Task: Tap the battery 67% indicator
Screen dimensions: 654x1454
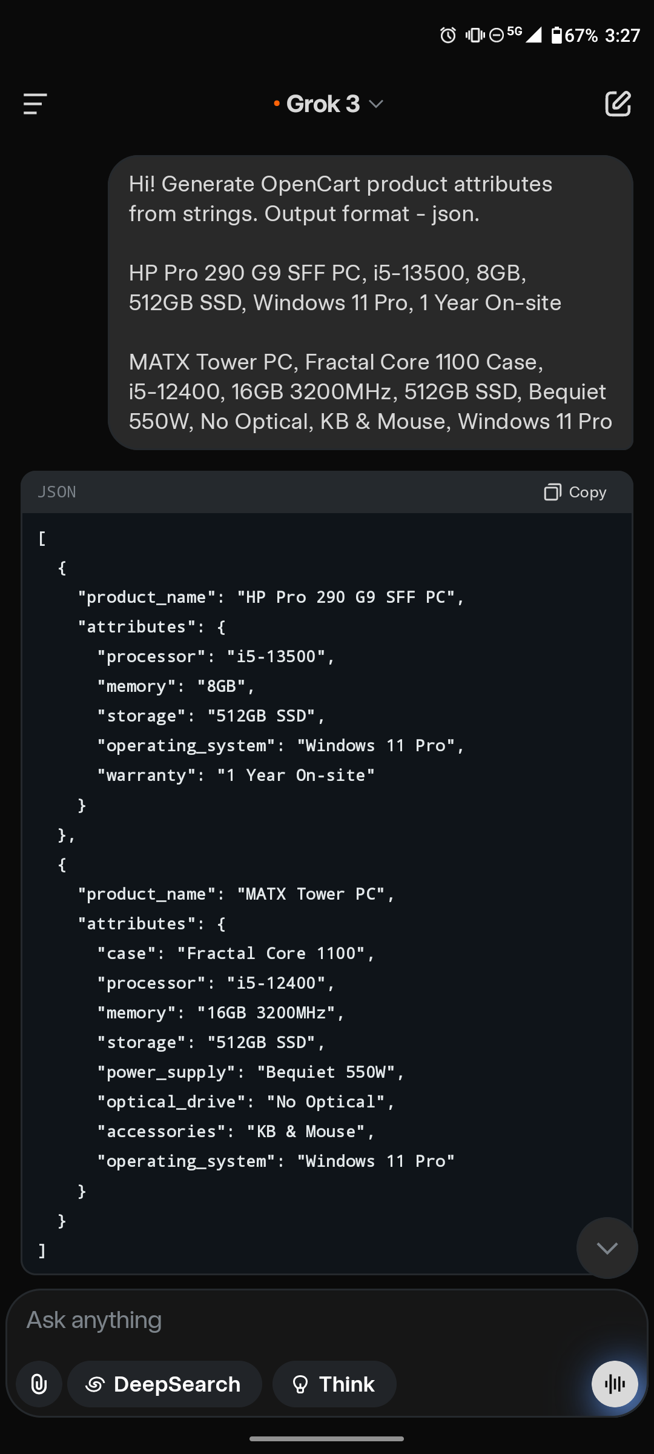Action: 574,35
